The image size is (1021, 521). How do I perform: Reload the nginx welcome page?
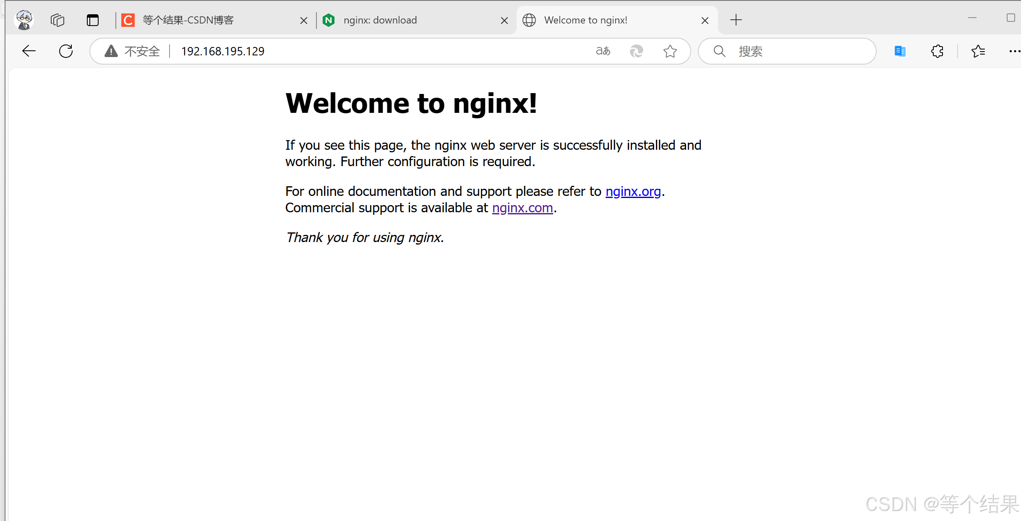tap(66, 51)
